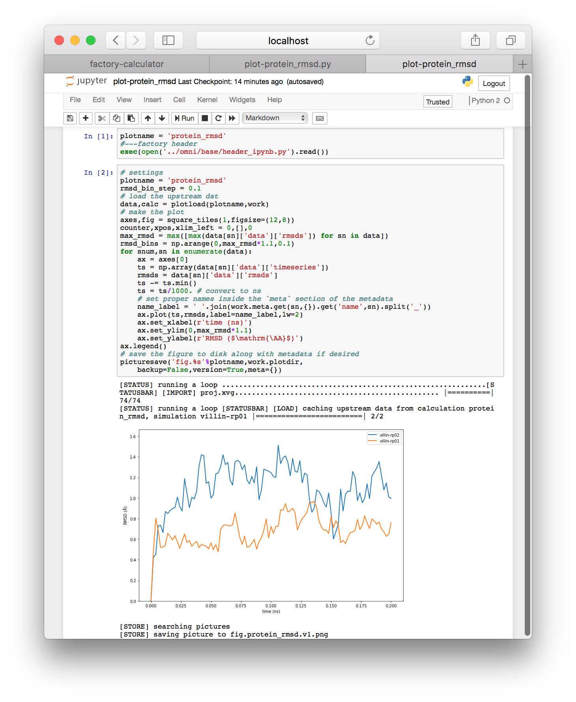Open the command palette keyboard icon
Viewport: 576px width, 702px height.
tap(320, 118)
